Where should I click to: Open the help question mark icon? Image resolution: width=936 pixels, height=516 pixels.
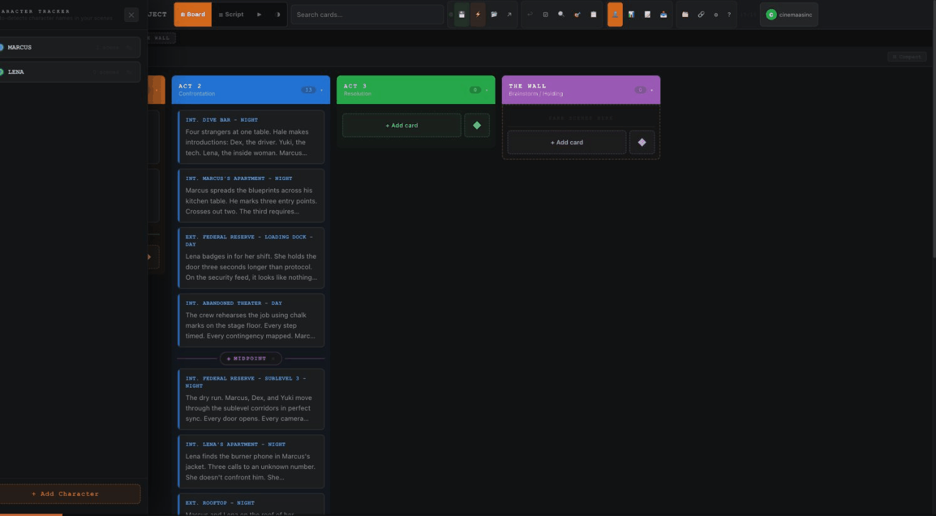729,14
